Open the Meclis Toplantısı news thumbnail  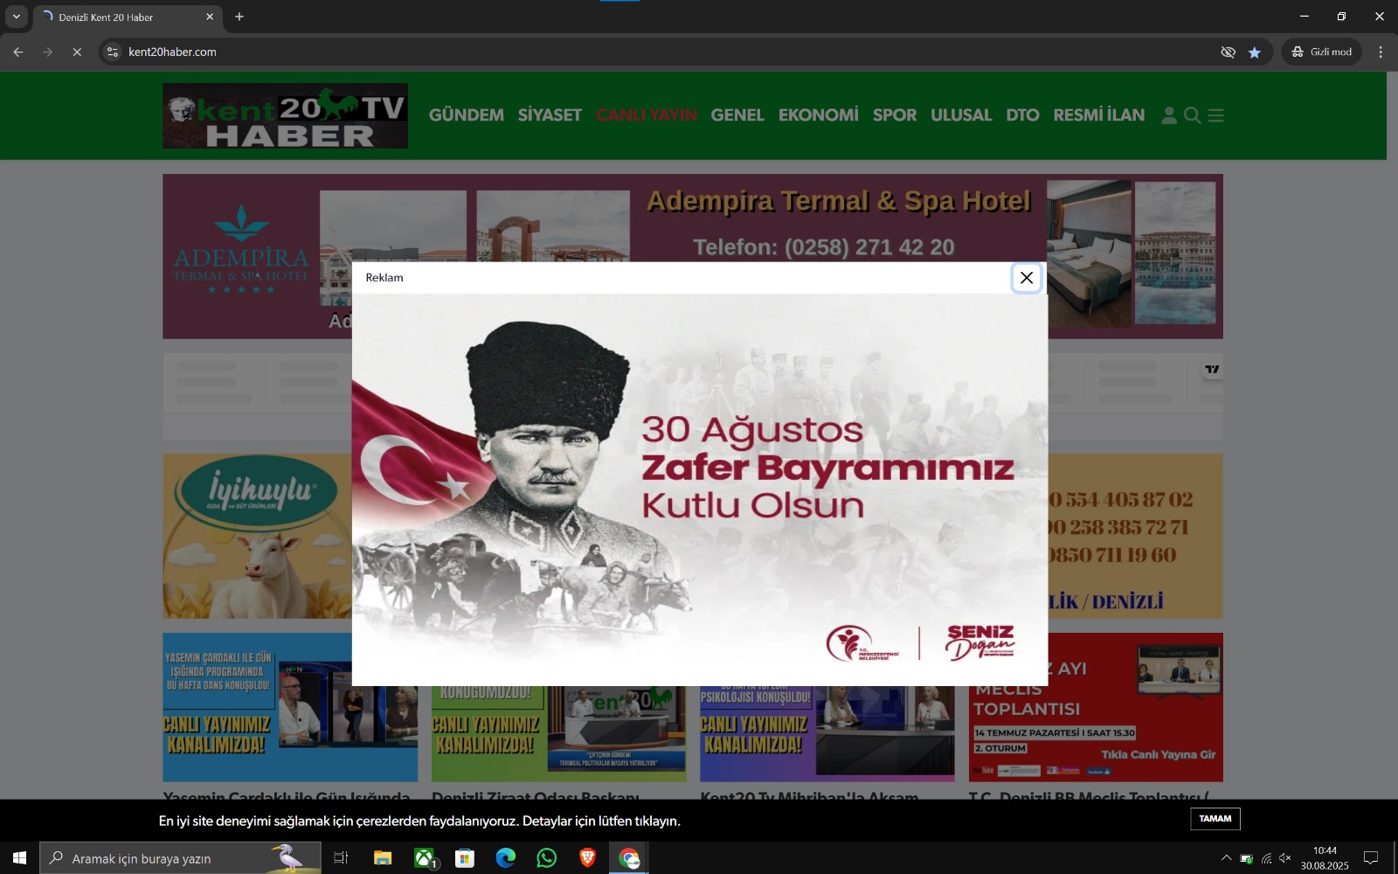pyautogui.click(x=1096, y=707)
